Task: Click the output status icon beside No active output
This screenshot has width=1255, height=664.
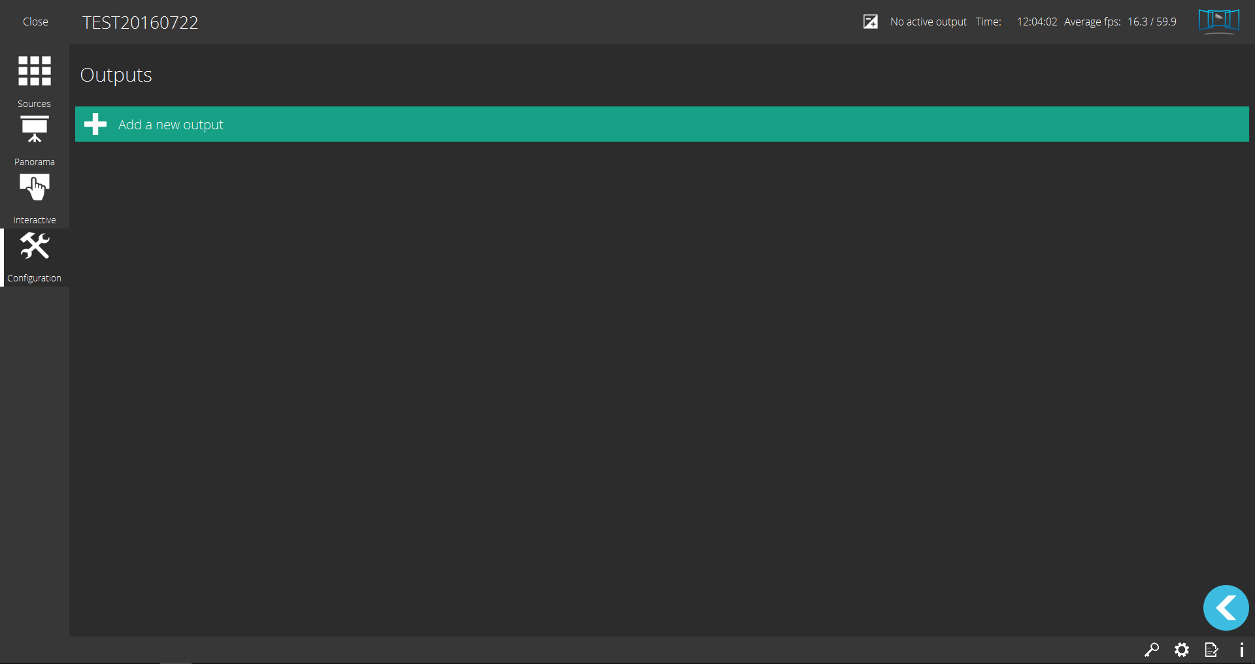Action: click(x=871, y=22)
